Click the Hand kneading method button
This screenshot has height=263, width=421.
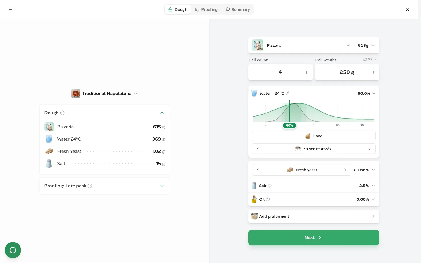click(x=314, y=136)
